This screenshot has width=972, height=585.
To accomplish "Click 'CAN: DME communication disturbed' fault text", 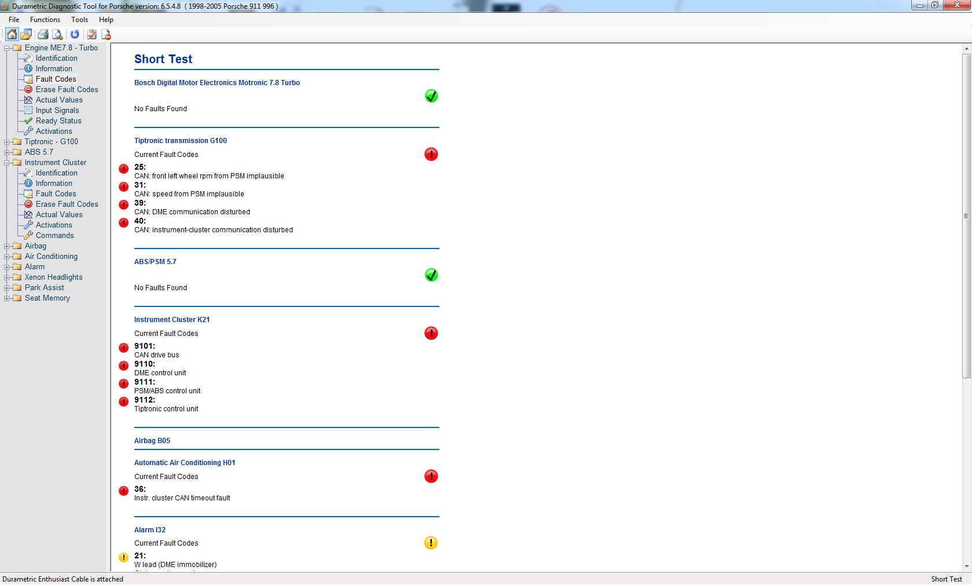I will pyautogui.click(x=192, y=212).
